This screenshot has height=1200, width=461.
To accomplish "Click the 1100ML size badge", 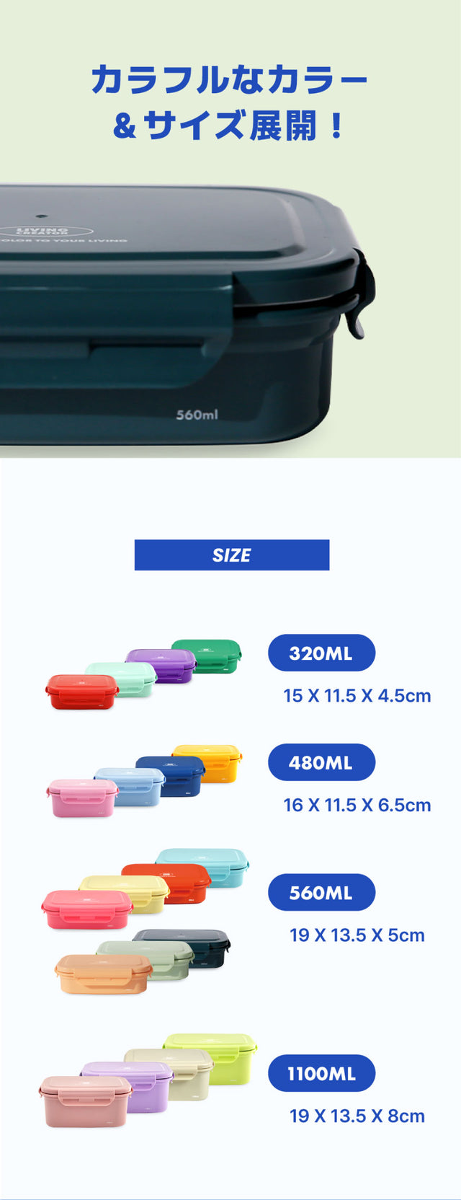I will pos(321,1073).
